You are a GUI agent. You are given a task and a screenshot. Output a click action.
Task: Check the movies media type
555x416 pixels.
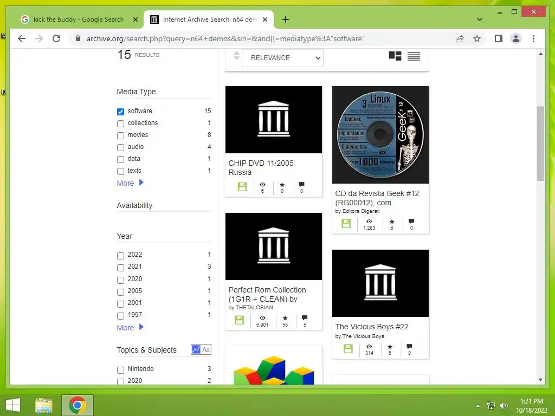(120, 135)
